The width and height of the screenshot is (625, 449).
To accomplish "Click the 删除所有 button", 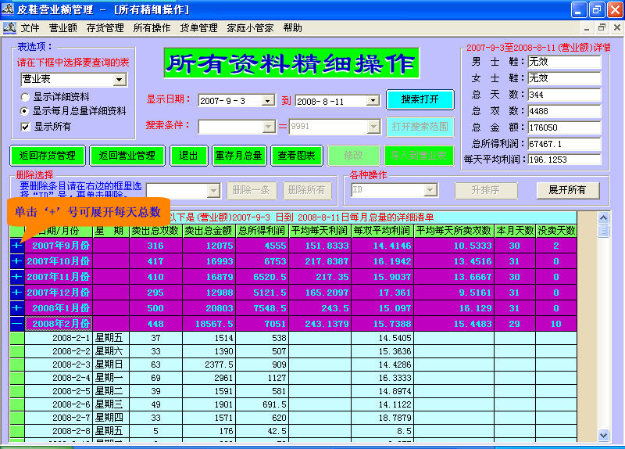I will [307, 190].
